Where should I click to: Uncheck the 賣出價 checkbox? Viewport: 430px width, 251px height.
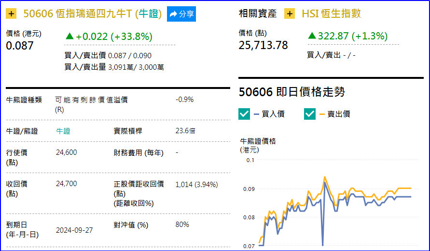click(309, 114)
